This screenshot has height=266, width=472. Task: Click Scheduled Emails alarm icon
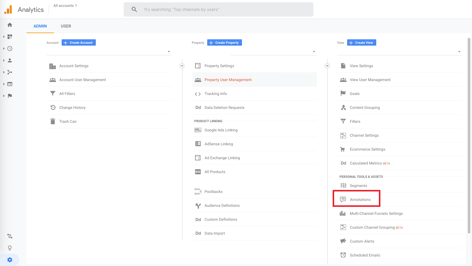343,255
